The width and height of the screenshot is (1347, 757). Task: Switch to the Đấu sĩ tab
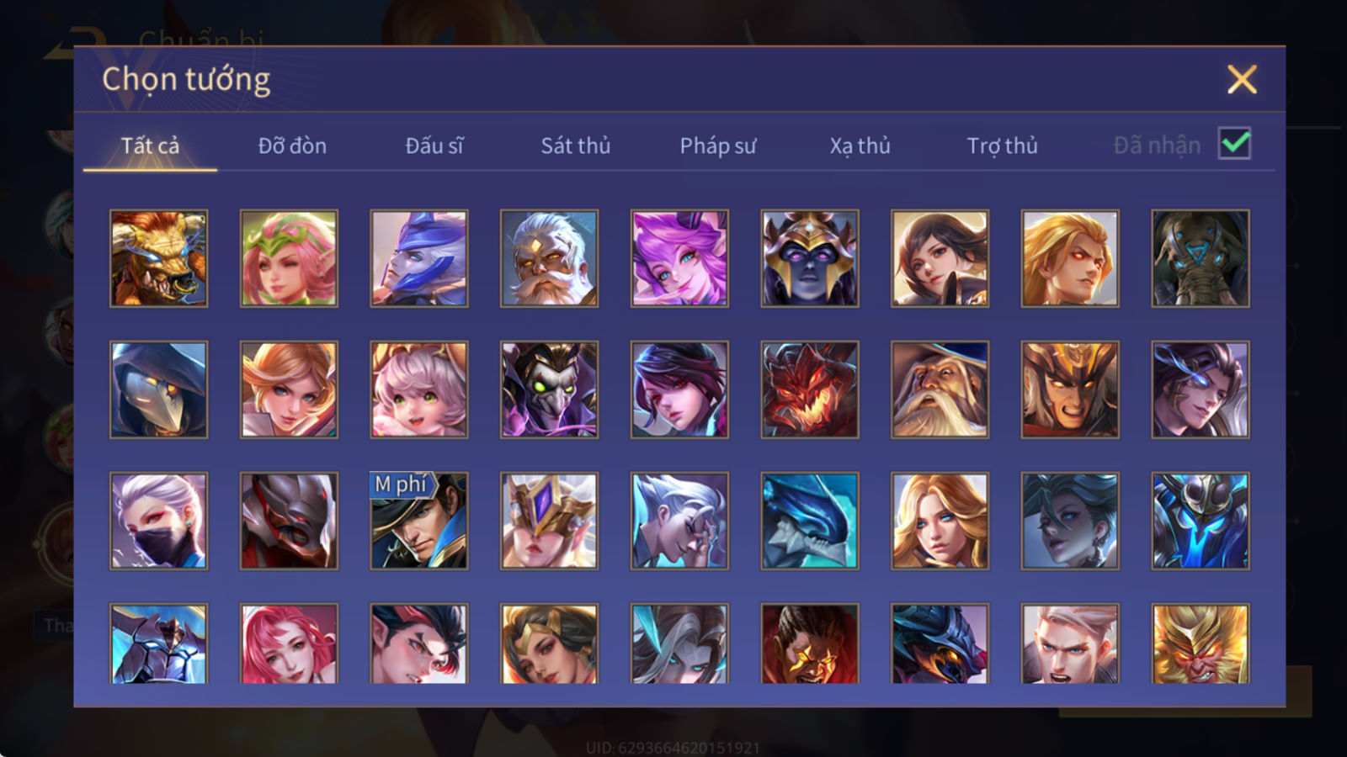434,146
